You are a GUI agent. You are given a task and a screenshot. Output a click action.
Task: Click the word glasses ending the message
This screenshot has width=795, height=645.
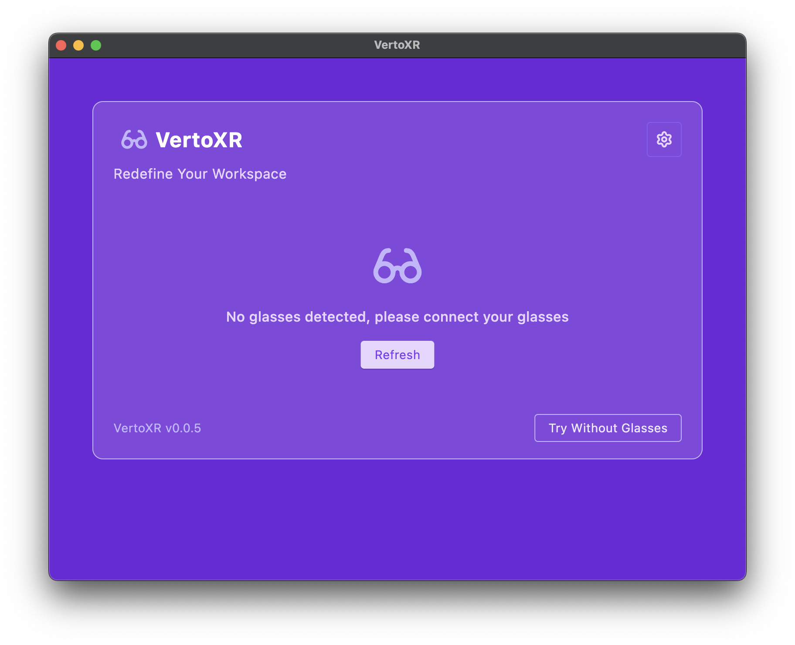tap(543, 317)
